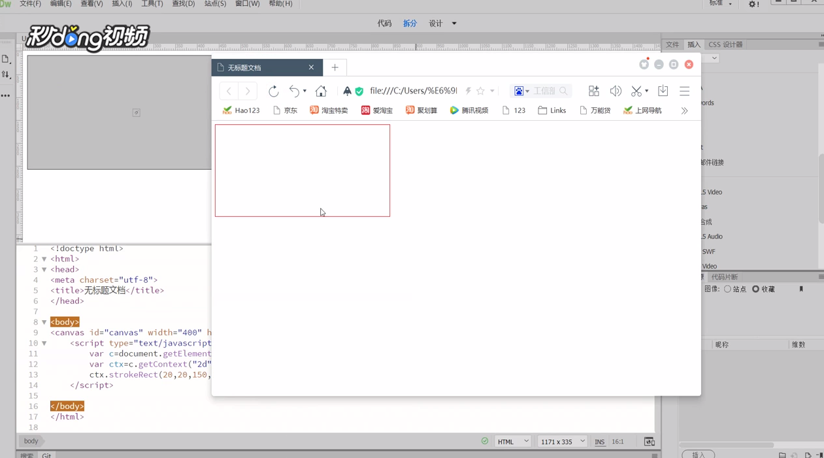Open the 站点(S) menu
The height and width of the screenshot is (458, 824).
[215, 4]
